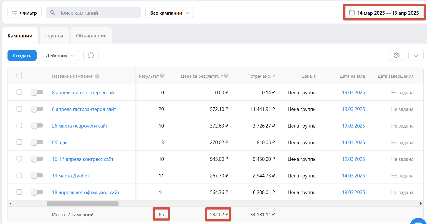Click the help icon next to Цена за результат
The image size is (427, 224).
click(x=226, y=76)
